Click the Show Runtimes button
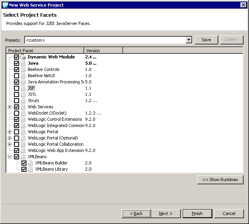 [x=220, y=180]
